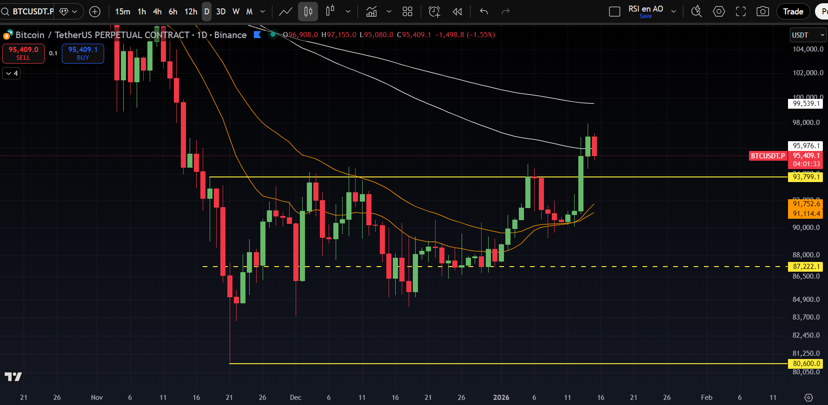Toggle the layout square checkbox icon

point(615,12)
